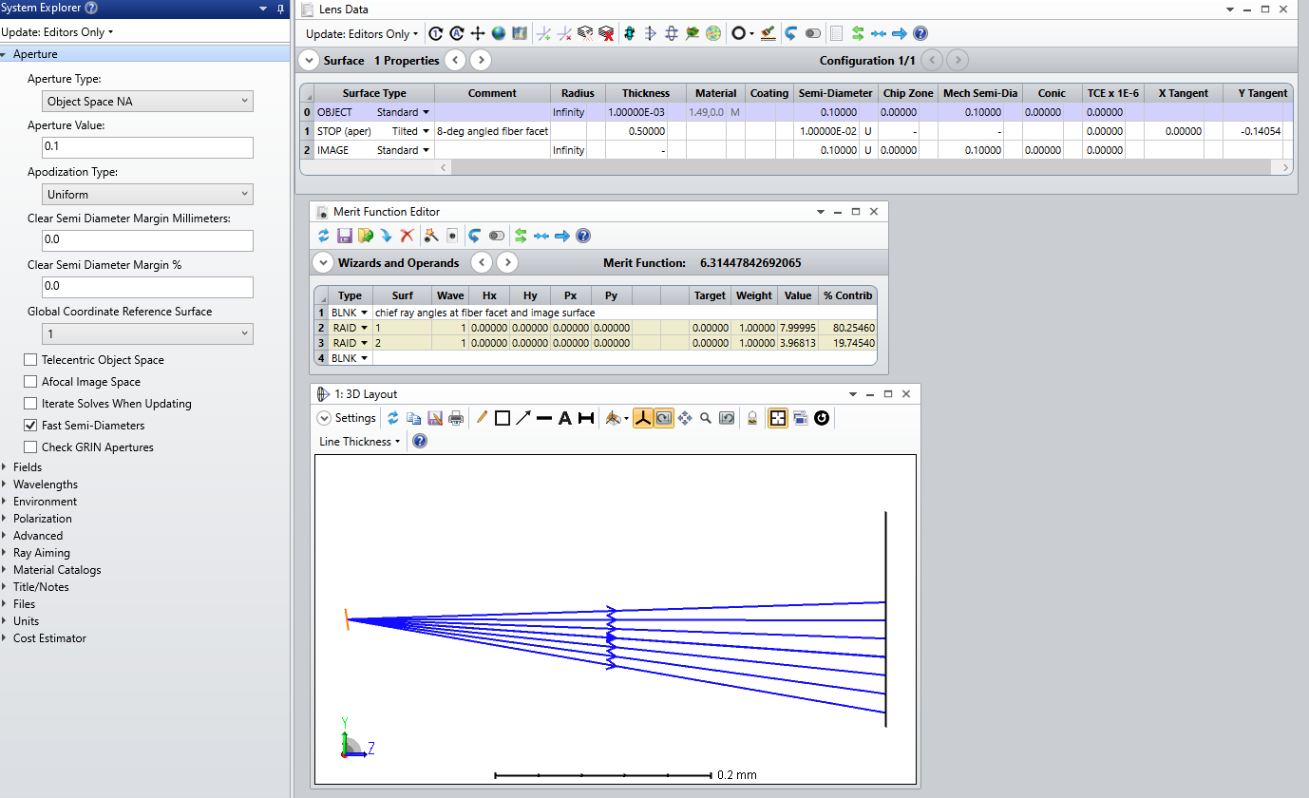This screenshot has height=798, width=1309.
Task: Click the globe icon in Lens Data toolbar
Action: (x=499, y=33)
